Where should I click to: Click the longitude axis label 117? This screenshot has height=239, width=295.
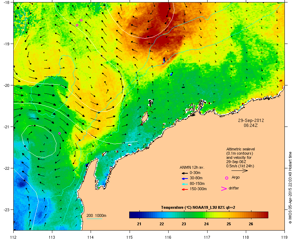click(207, 237)
